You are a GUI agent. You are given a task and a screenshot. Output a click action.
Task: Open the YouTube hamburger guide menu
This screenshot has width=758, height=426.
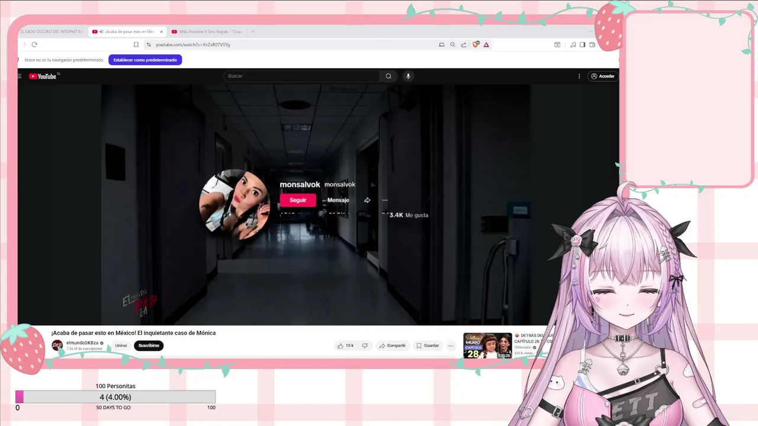click(20, 76)
